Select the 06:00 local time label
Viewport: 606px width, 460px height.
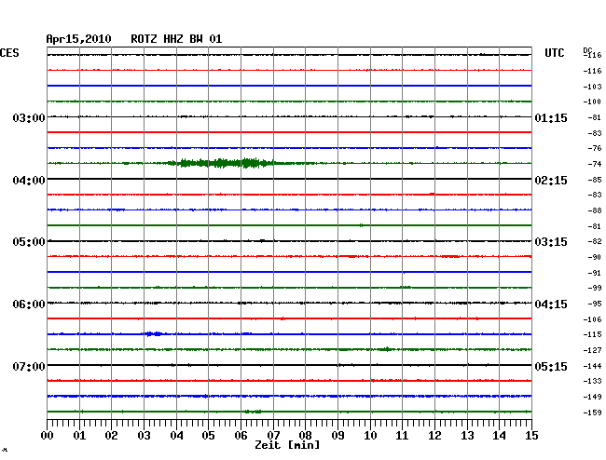(29, 304)
